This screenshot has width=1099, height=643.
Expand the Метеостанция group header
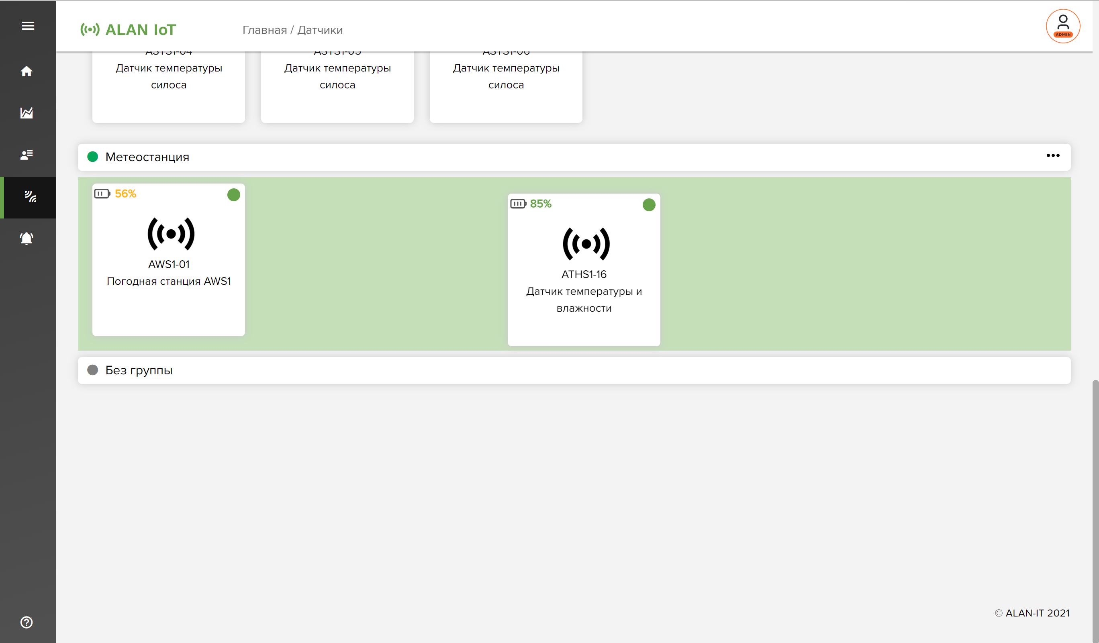click(574, 157)
